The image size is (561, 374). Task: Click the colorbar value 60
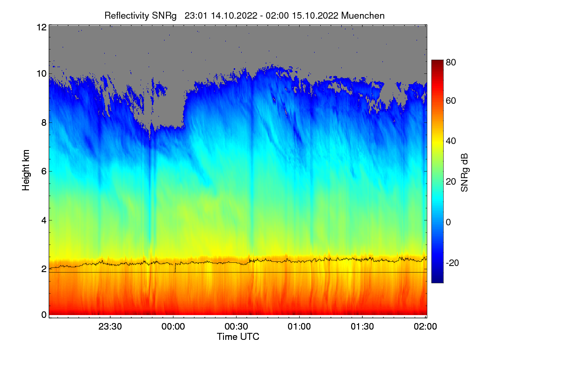(x=451, y=101)
